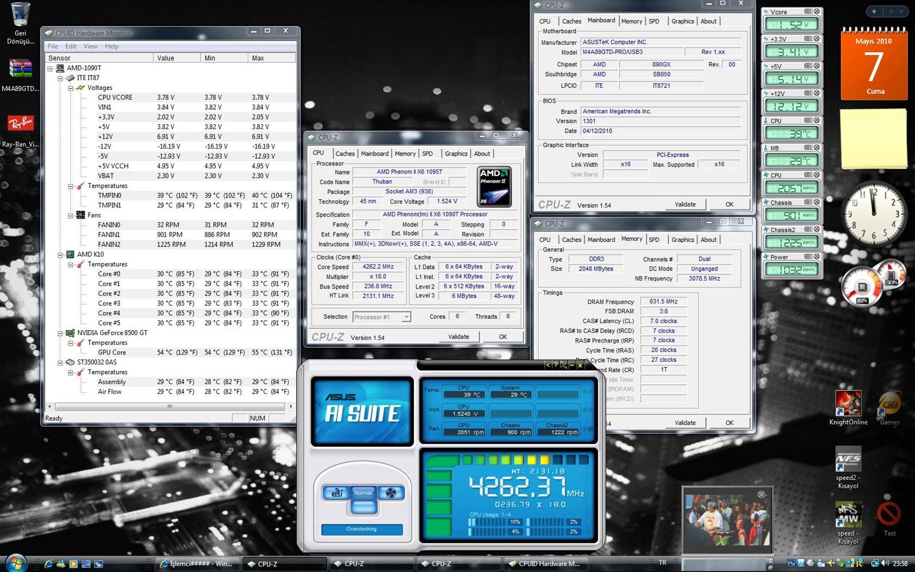
Task: Click the slideshow photo gadget thumbnail
Action: pyautogui.click(x=727, y=520)
